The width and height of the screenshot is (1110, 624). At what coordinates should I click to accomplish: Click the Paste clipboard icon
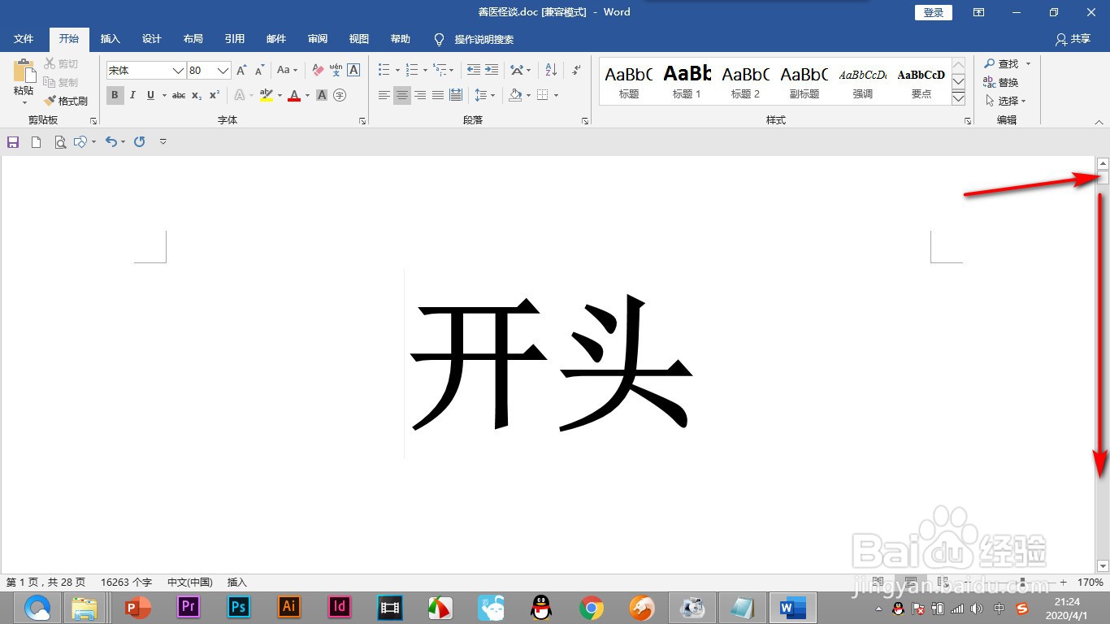(24, 71)
